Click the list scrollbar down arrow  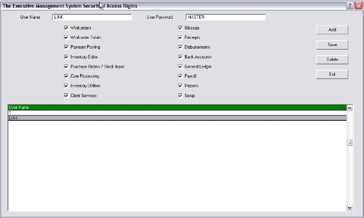point(350,208)
